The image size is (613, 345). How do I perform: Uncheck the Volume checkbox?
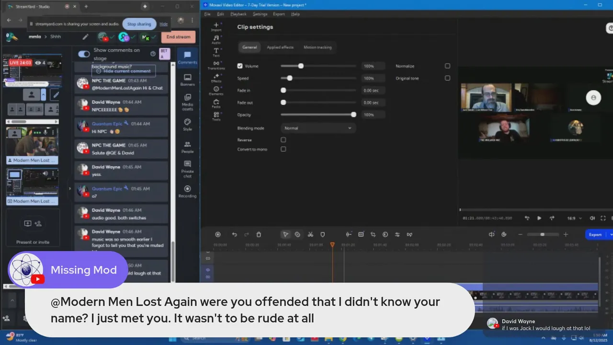240,66
